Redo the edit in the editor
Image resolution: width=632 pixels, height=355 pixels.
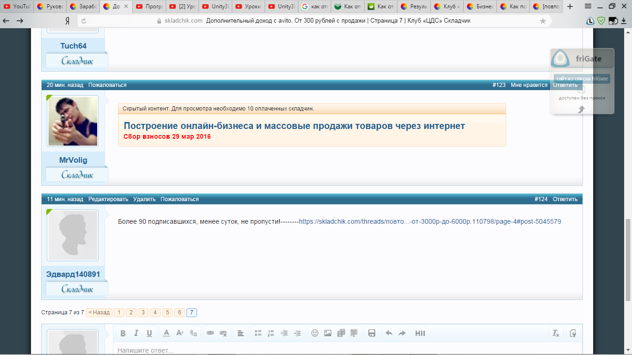point(402,333)
